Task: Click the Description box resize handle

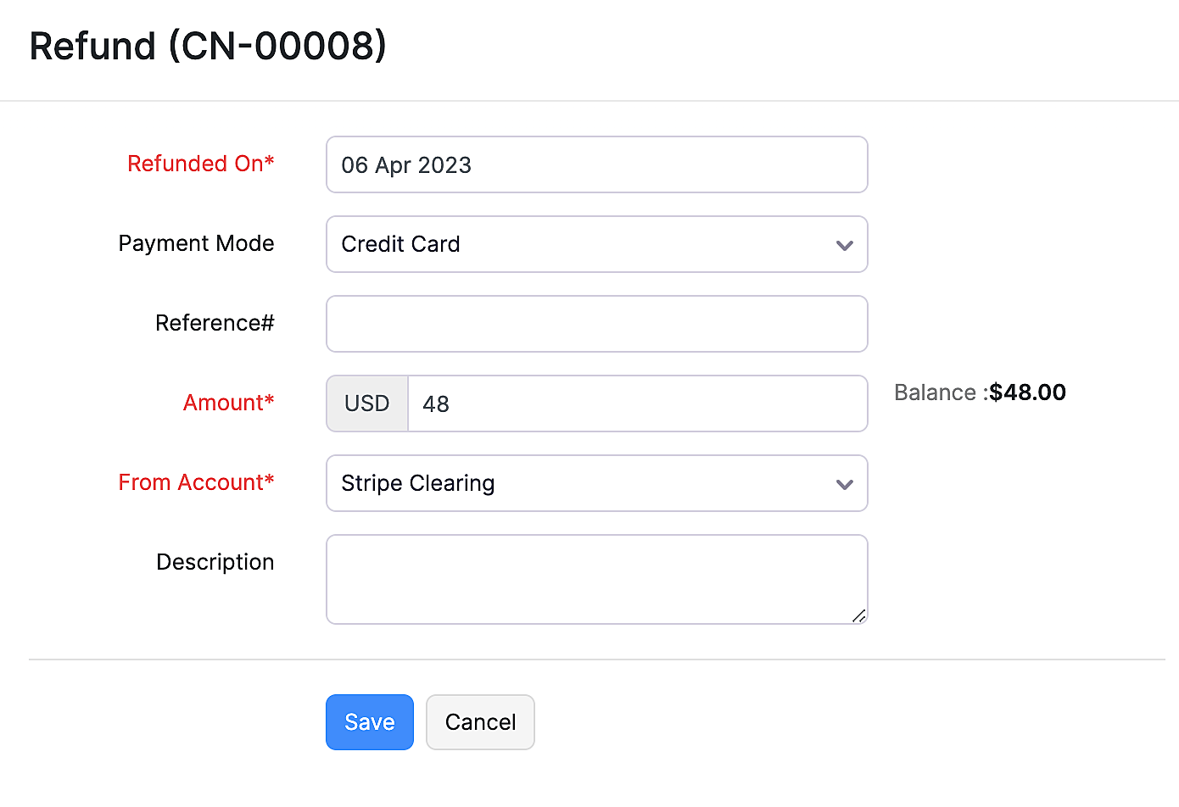Action: 860,617
